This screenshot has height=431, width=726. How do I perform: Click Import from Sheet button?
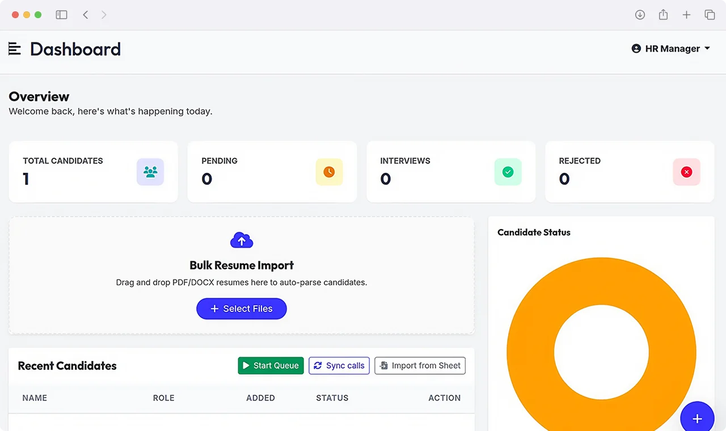pyautogui.click(x=420, y=366)
